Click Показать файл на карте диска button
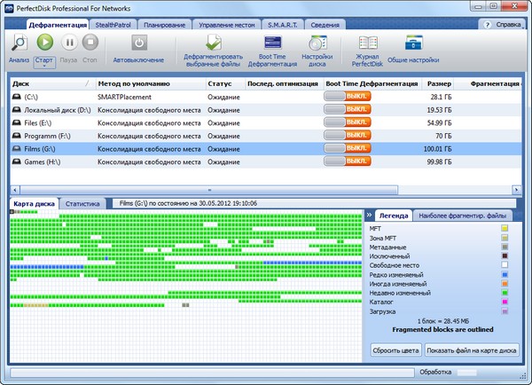Image resolution: width=532 pixels, height=385 pixels. [472, 349]
